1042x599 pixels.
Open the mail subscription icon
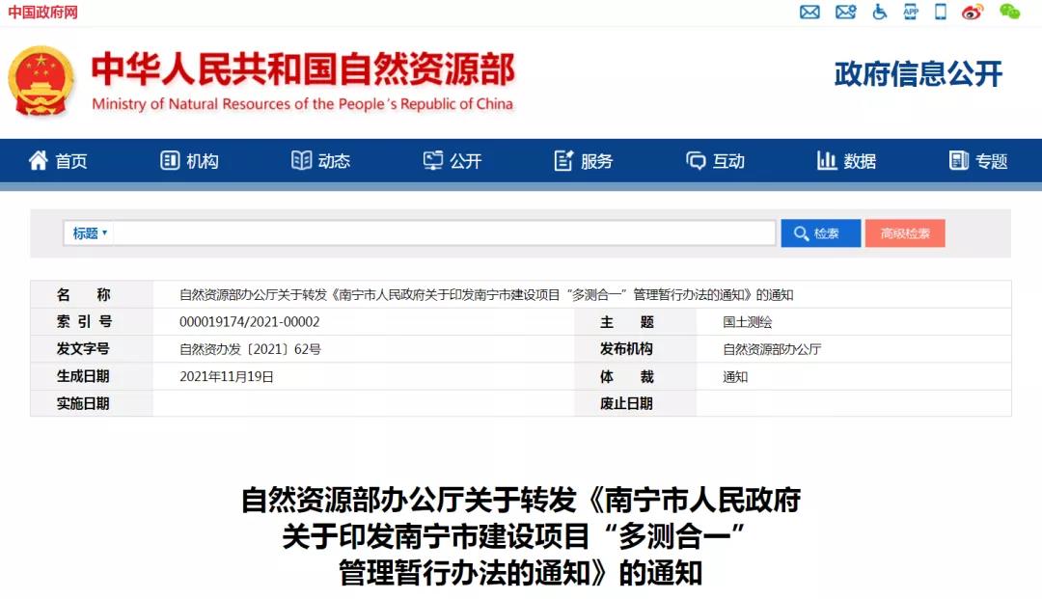[x=810, y=13]
